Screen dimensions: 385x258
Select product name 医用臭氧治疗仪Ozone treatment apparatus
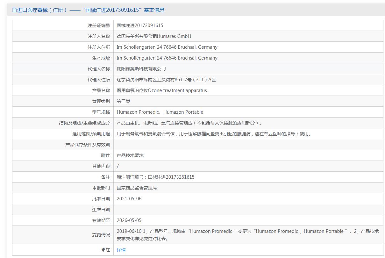tap(162, 90)
